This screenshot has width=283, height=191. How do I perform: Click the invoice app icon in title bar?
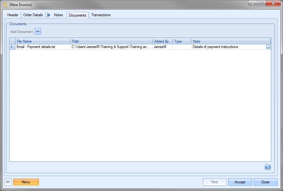(x=5, y=4)
